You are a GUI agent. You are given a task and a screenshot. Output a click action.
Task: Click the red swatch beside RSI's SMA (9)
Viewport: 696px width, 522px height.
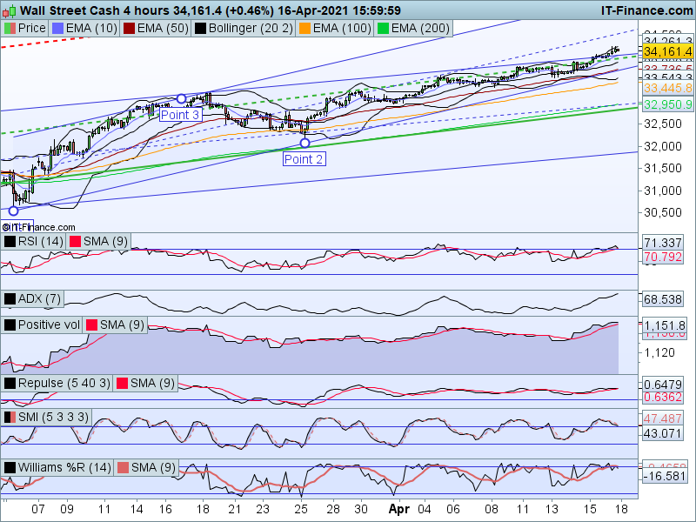pyautogui.click(x=75, y=242)
